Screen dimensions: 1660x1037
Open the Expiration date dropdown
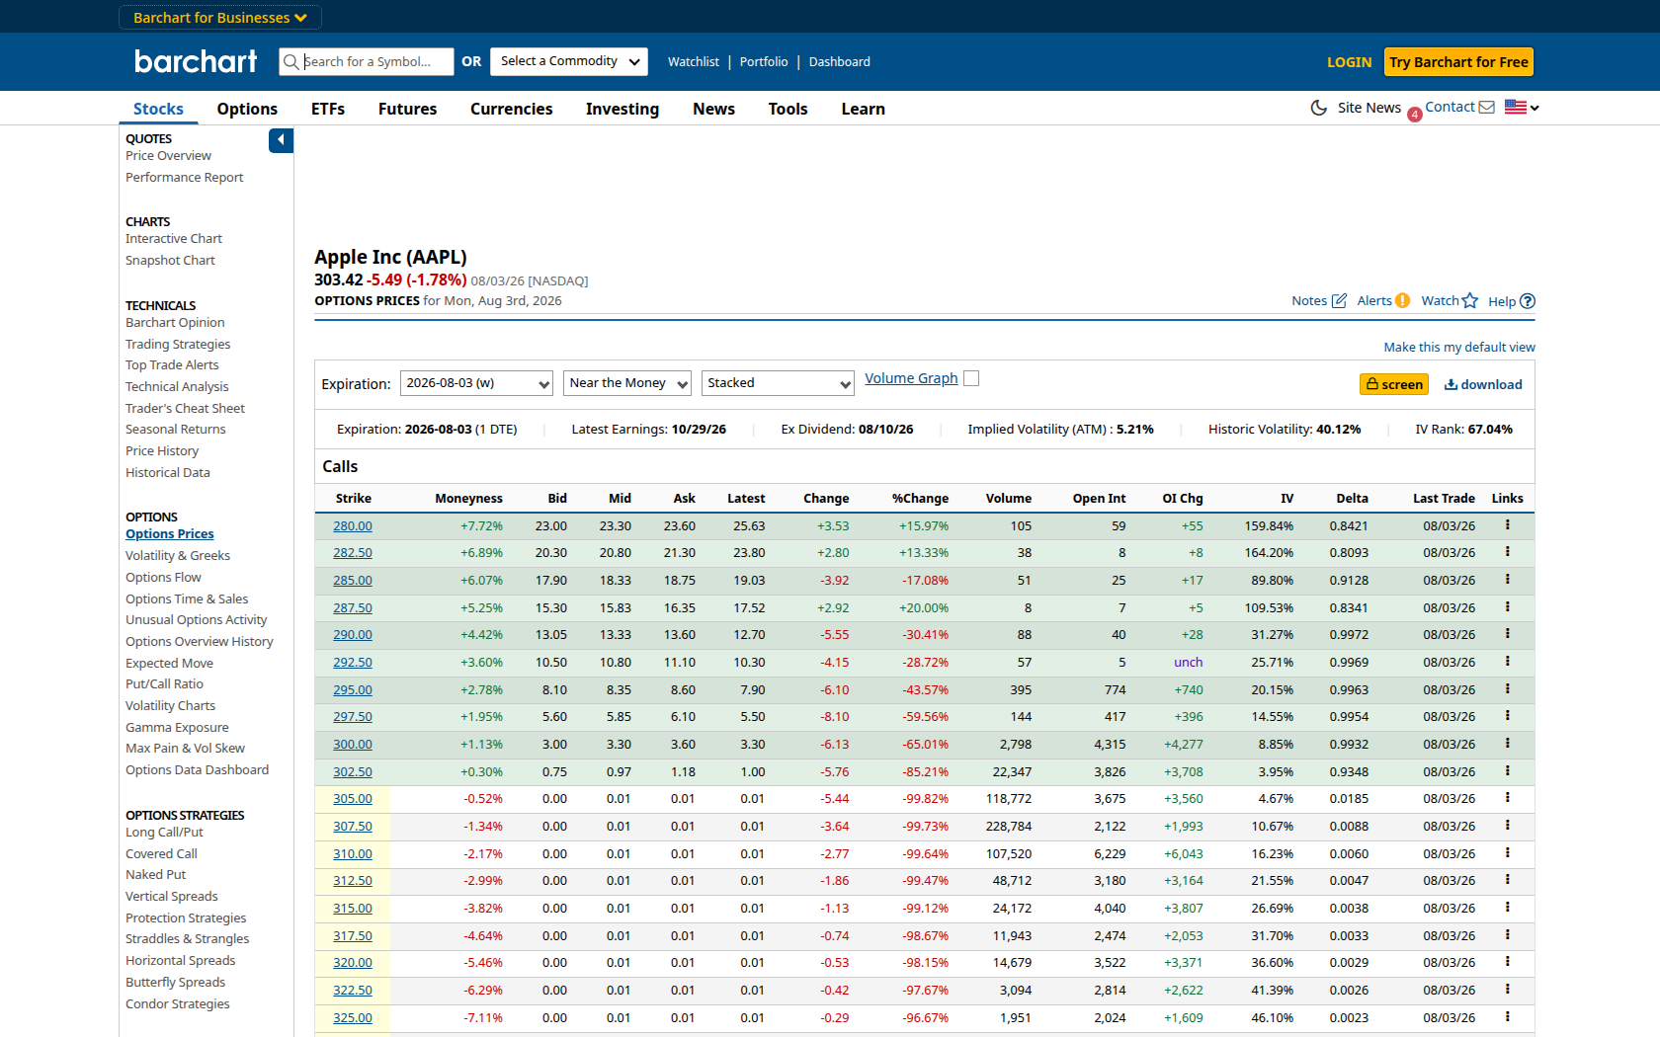point(476,383)
